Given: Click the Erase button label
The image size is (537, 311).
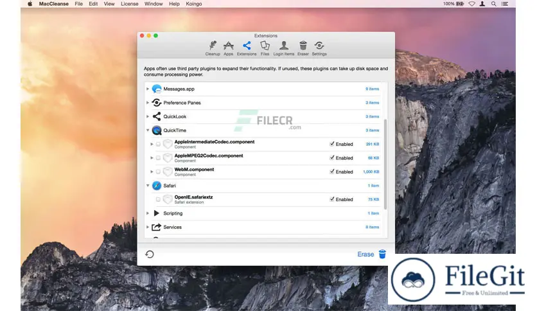Looking at the screenshot, I should [365, 254].
